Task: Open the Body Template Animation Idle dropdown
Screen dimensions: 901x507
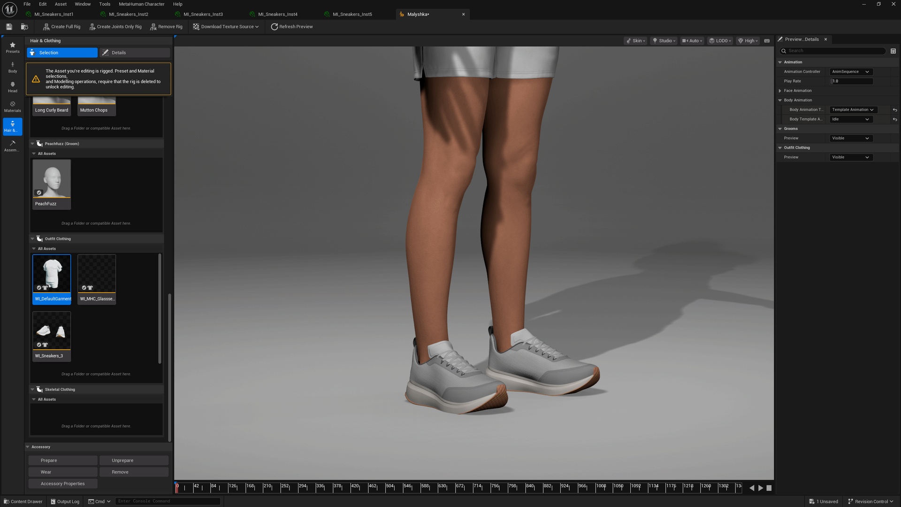Action: tap(851, 119)
